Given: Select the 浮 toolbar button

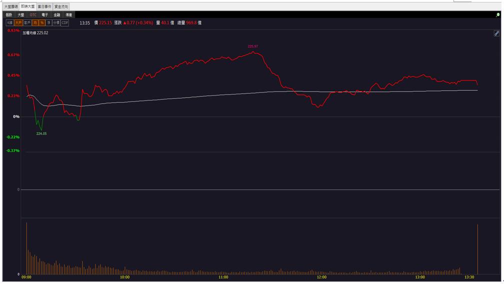Looking at the screenshot, I should [x=49, y=23].
